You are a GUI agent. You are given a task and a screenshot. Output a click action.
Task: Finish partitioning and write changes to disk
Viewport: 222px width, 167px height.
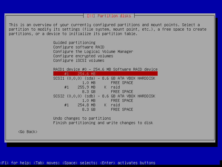[x=103, y=123]
